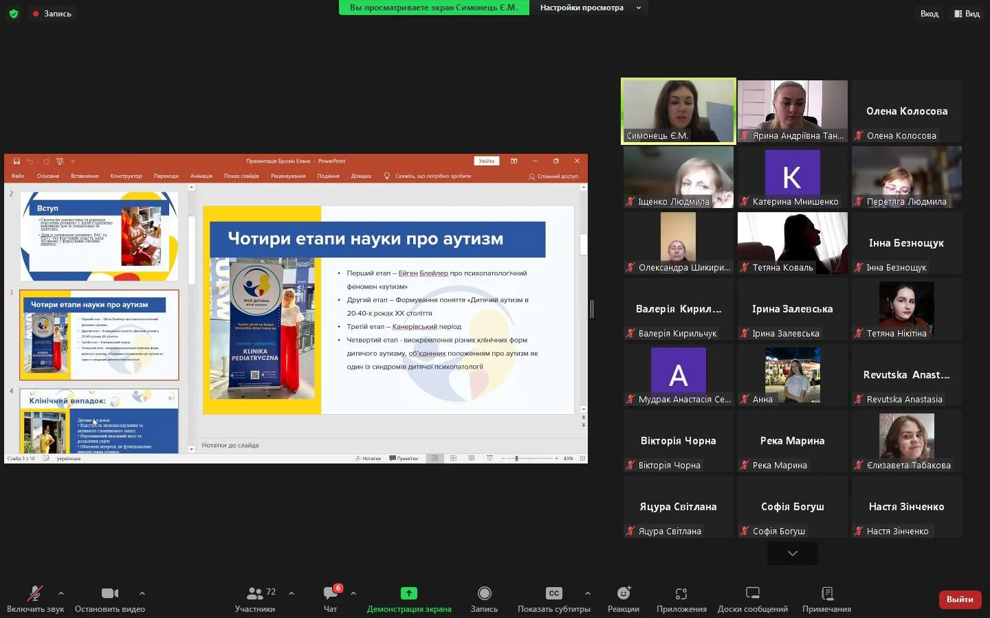Click Start From Beginning icon in Quick Access
Screen dimensions: 990x618
[x=60, y=161]
